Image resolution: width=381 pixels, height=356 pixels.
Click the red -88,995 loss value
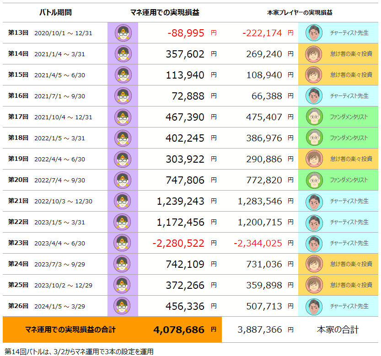pos(186,33)
